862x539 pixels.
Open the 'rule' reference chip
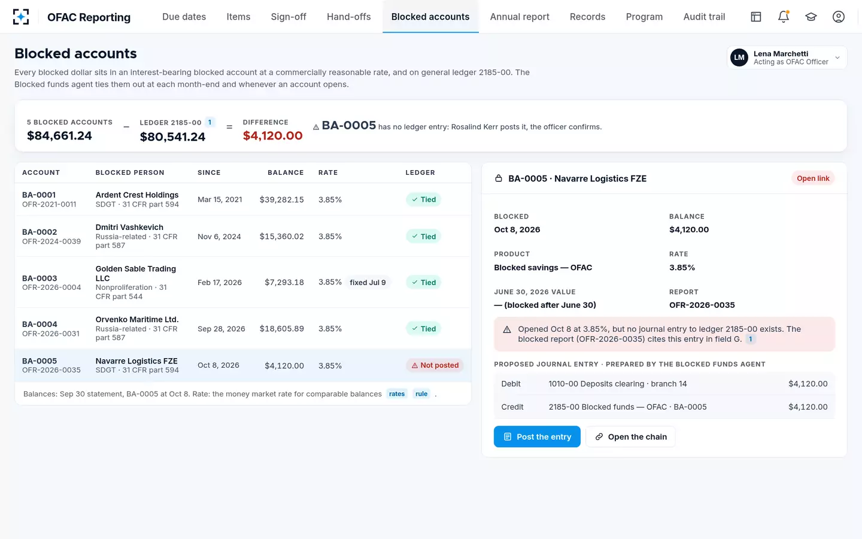pos(421,394)
